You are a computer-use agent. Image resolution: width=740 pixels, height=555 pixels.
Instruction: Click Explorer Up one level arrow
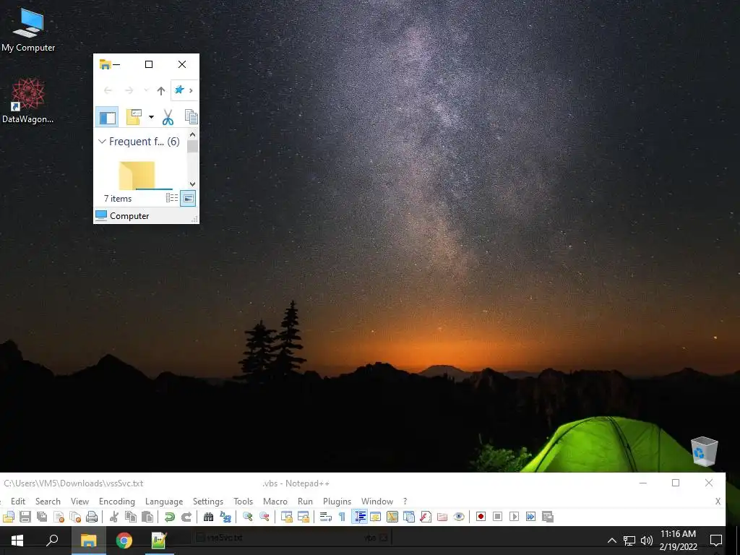161,90
